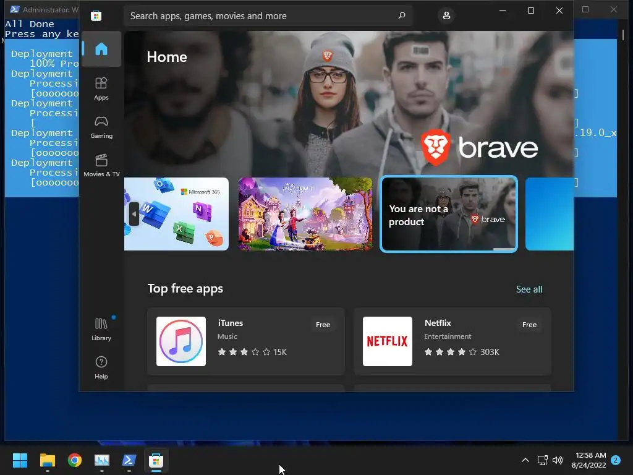Maximize the PowerShell Administrator window
Viewport: 633px width, 475px height.
pos(585,9)
